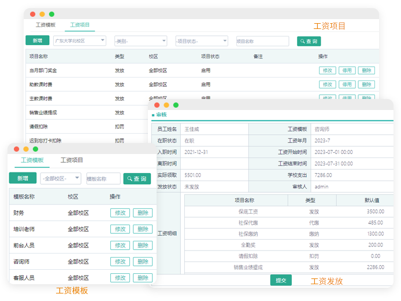Click the yellow minimize dot of the 审核 window
Screen dimensions: 401x301
point(166,105)
